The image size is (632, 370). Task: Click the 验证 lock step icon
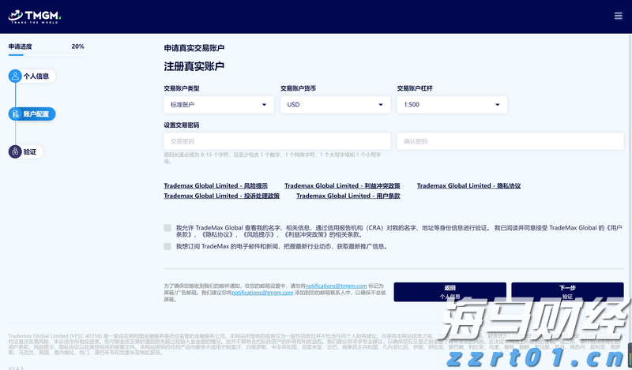coord(15,151)
